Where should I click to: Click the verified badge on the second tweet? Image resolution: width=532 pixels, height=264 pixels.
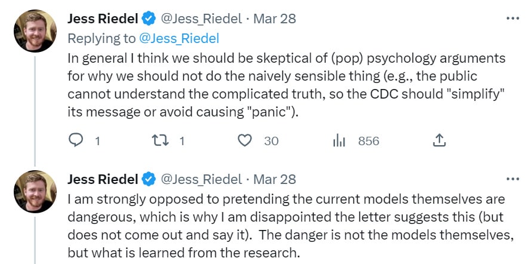tap(148, 179)
